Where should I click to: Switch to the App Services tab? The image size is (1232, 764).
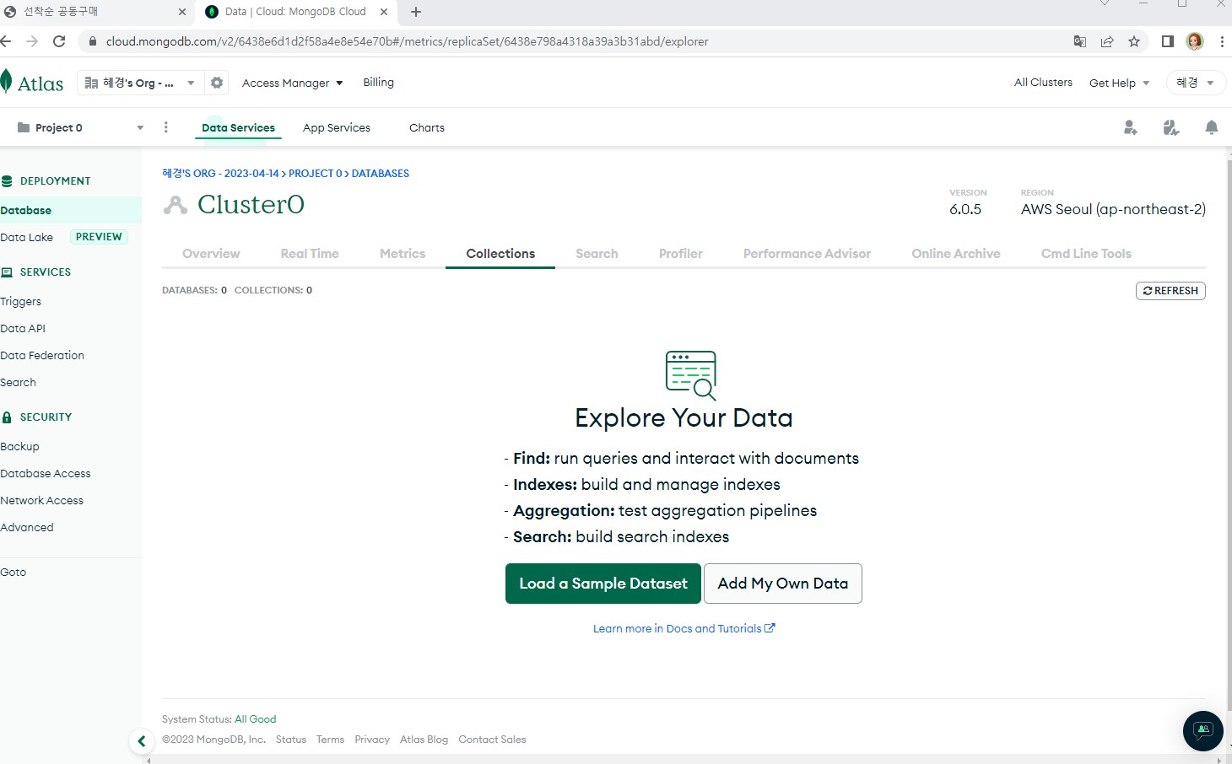(x=337, y=127)
